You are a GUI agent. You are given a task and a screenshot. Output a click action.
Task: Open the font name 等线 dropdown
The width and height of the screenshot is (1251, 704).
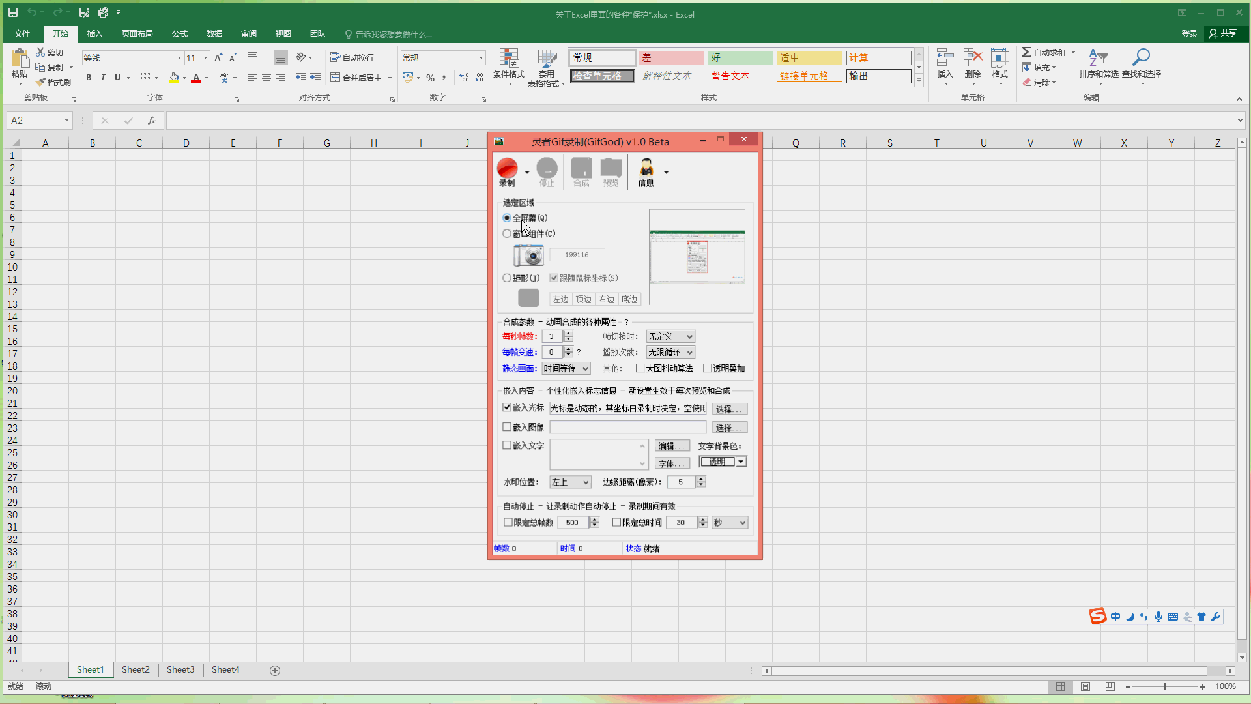(x=179, y=58)
